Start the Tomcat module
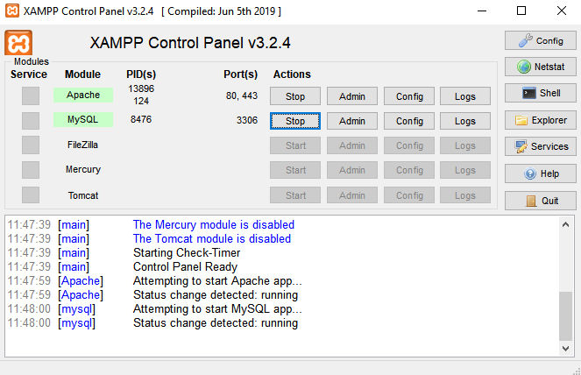Screen dimensions: 581x375 pyautogui.click(x=295, y=195)
